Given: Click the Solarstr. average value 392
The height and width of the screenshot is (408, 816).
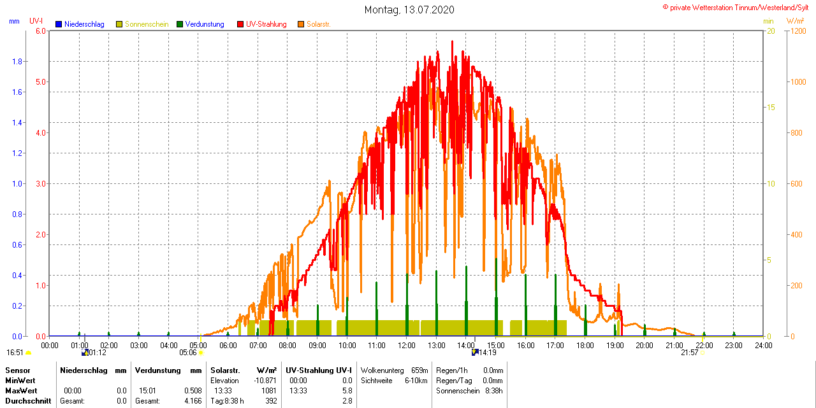Looking at the screenshot, I should [270, 401].
